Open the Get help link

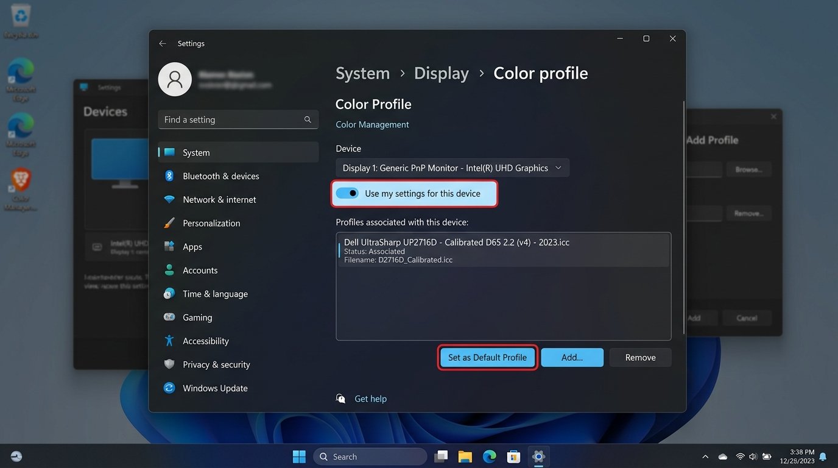coord(370,399)
